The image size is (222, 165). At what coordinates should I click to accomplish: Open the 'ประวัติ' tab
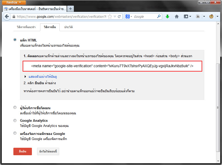click(x=68, y=27)
